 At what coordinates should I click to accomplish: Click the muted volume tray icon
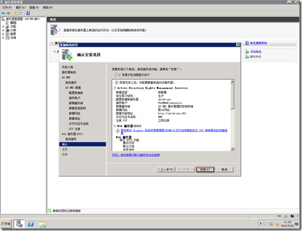pyautogui.click(x=277, y=224)
